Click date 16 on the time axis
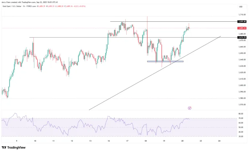249x152 pixels. tap(108, 140)
